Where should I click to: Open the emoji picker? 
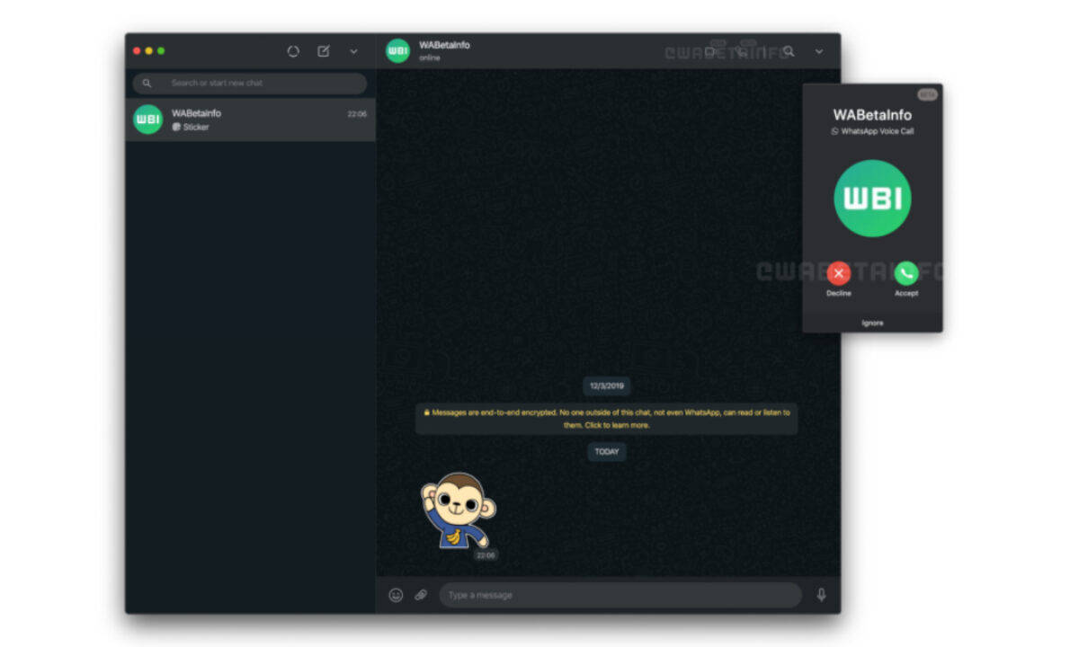(395, 595)
